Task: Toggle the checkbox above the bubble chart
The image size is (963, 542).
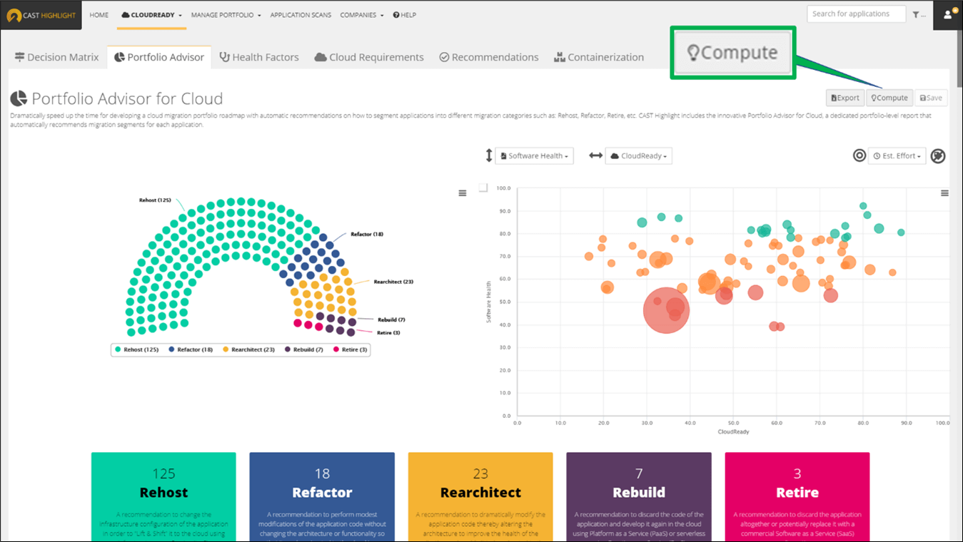Action: click(x=482, y=187)
